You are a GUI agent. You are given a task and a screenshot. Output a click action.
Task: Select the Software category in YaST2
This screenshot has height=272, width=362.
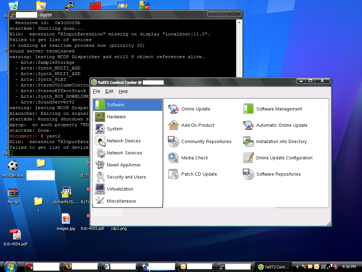coord(128,105)
